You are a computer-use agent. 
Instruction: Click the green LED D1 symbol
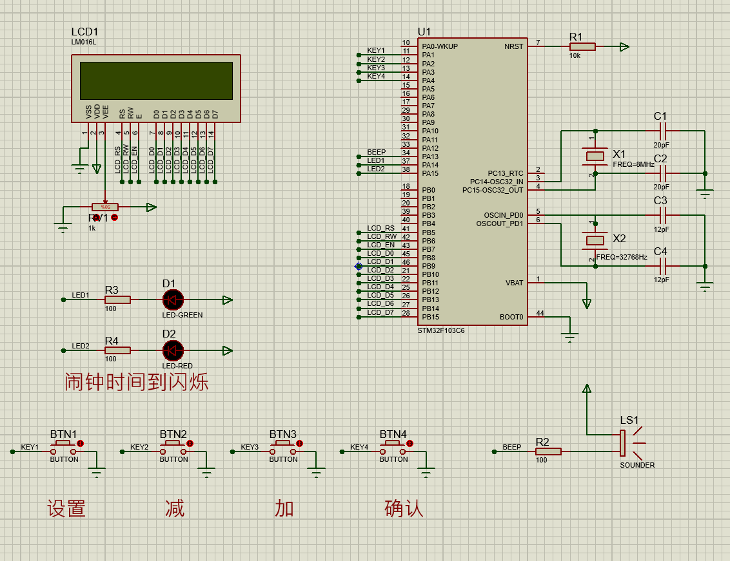(x=173, y=300)
